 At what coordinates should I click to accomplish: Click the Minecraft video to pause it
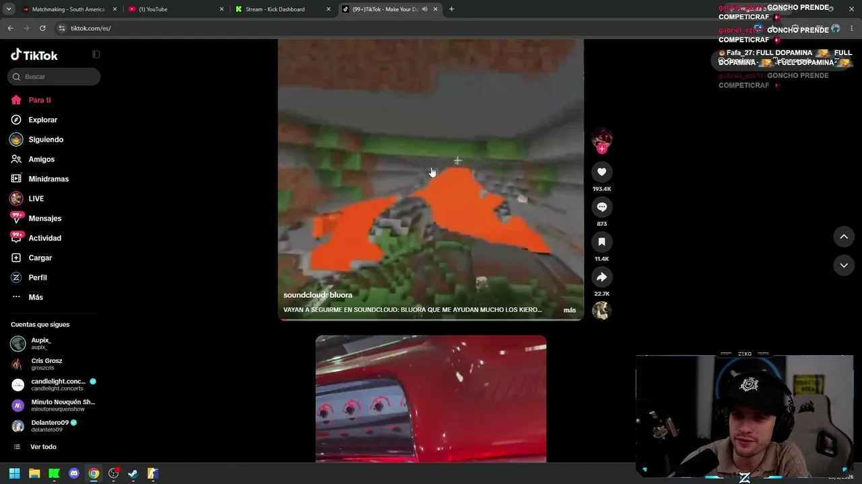tap(431, 179)
